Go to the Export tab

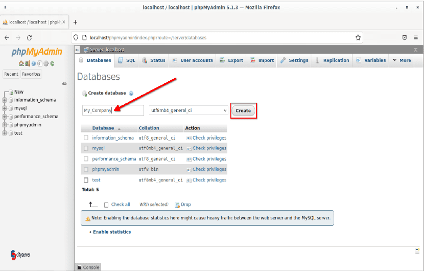click(x=231, y=60)
